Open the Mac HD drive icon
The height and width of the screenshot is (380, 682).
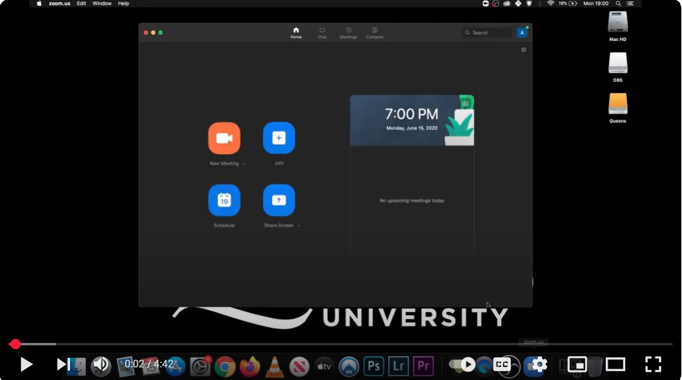618,23
